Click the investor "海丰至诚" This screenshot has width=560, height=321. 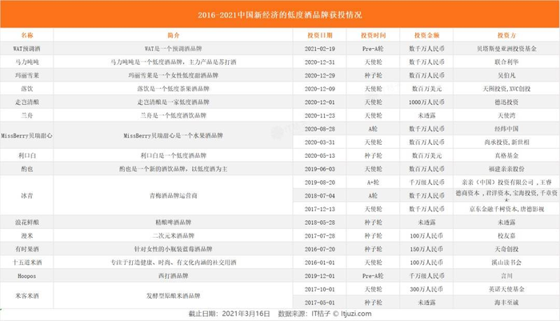[506, 303]
